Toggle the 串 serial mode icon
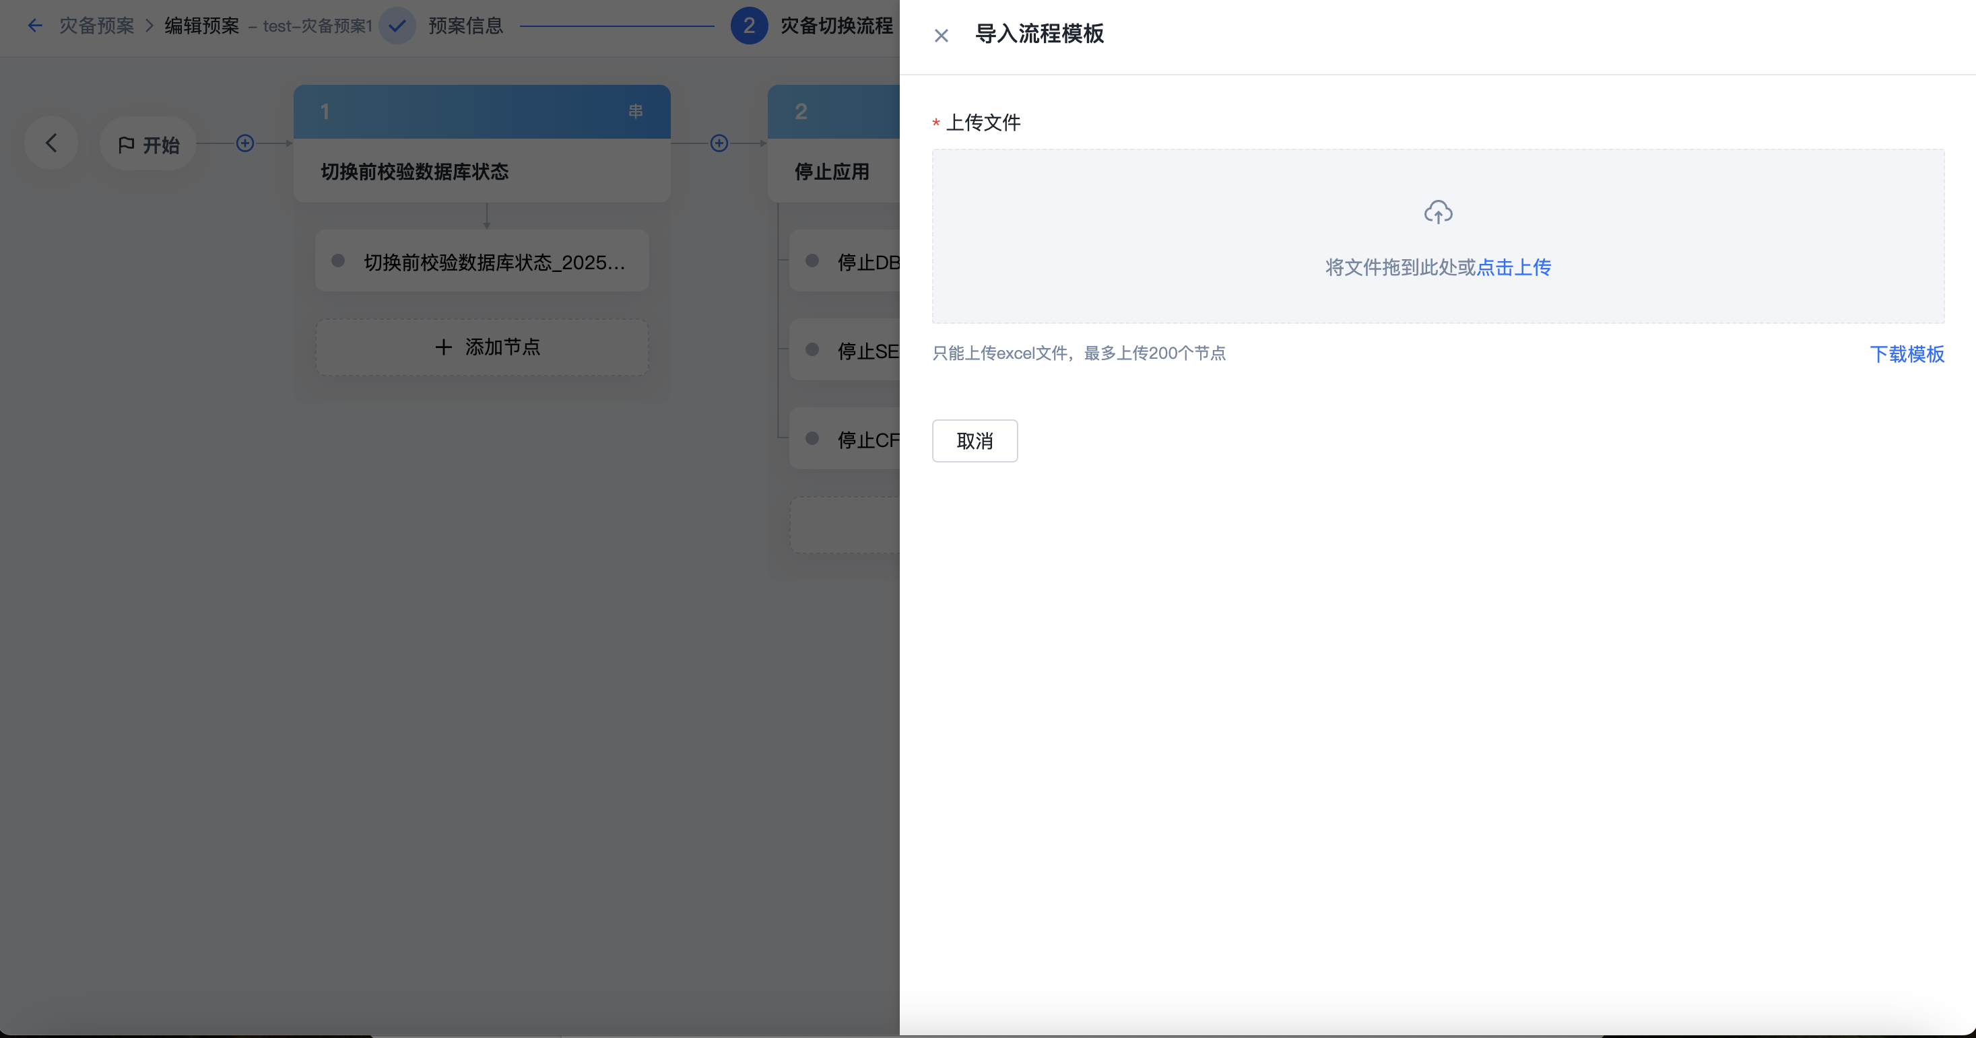This screenshot has width=1976, height=1038. (635, 112)
